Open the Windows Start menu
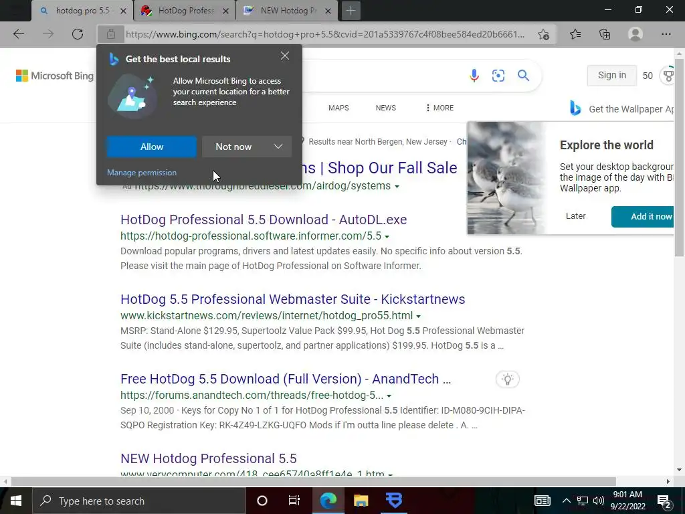 point(16,501)
